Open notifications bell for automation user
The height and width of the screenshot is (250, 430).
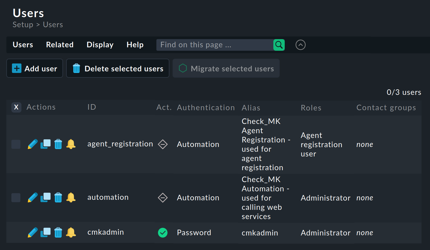[x=71, y=197]
